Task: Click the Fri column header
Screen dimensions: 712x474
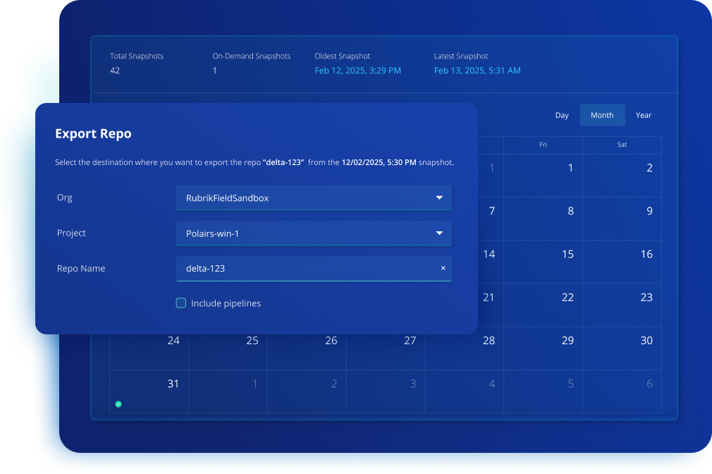Action: [543, 144]
